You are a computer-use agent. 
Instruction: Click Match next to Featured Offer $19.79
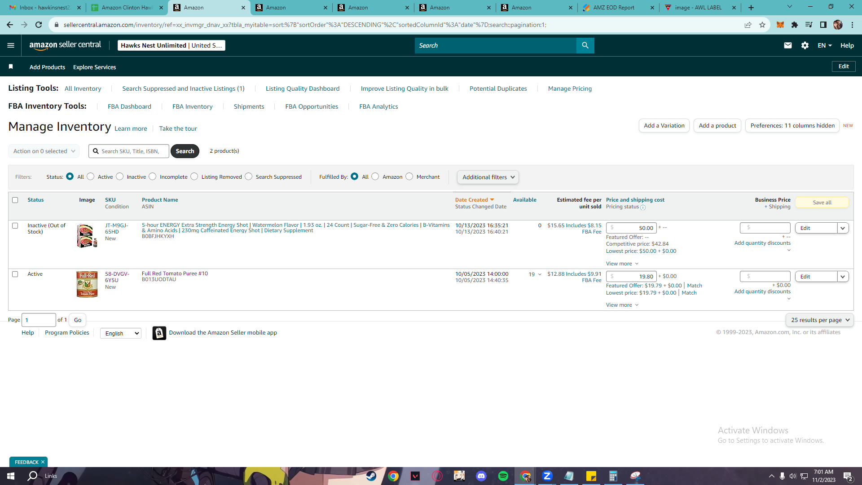coord(695,286)
